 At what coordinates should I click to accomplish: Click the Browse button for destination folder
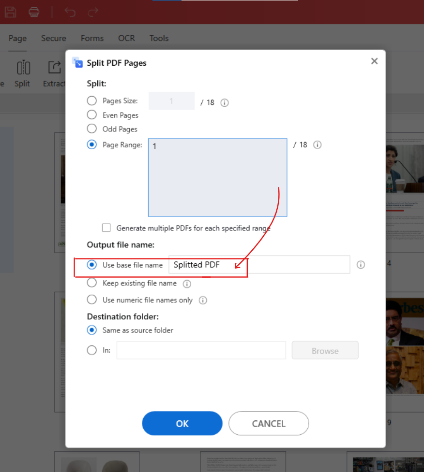pos(325,350)
